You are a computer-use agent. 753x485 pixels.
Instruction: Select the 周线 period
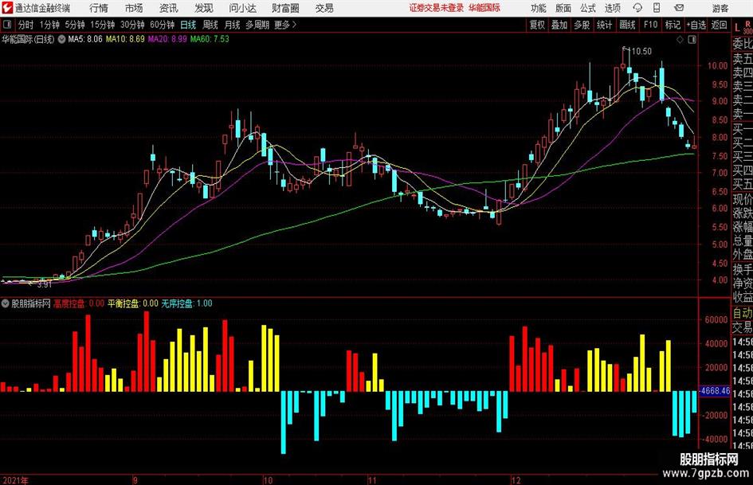210,25
